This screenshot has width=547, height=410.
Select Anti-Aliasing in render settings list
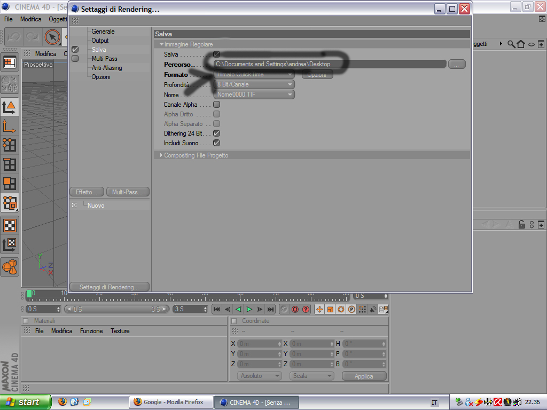(x=107, y=68)
